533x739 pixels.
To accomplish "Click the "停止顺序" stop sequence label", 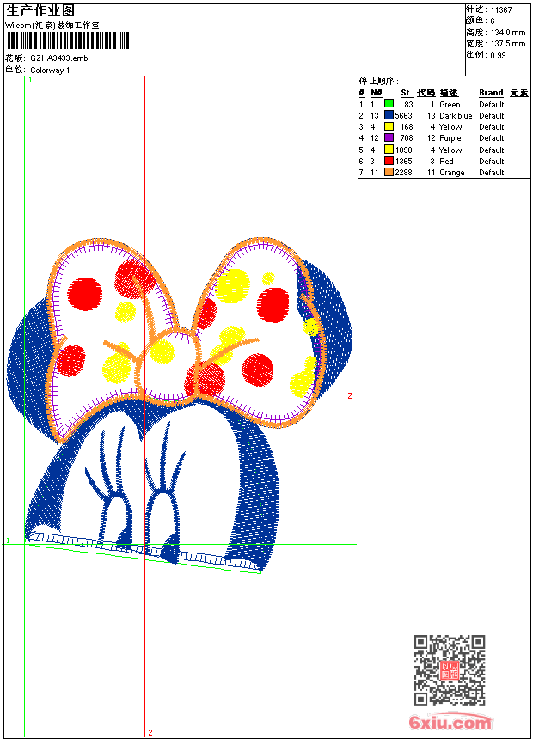I will (x=377, y=82).
